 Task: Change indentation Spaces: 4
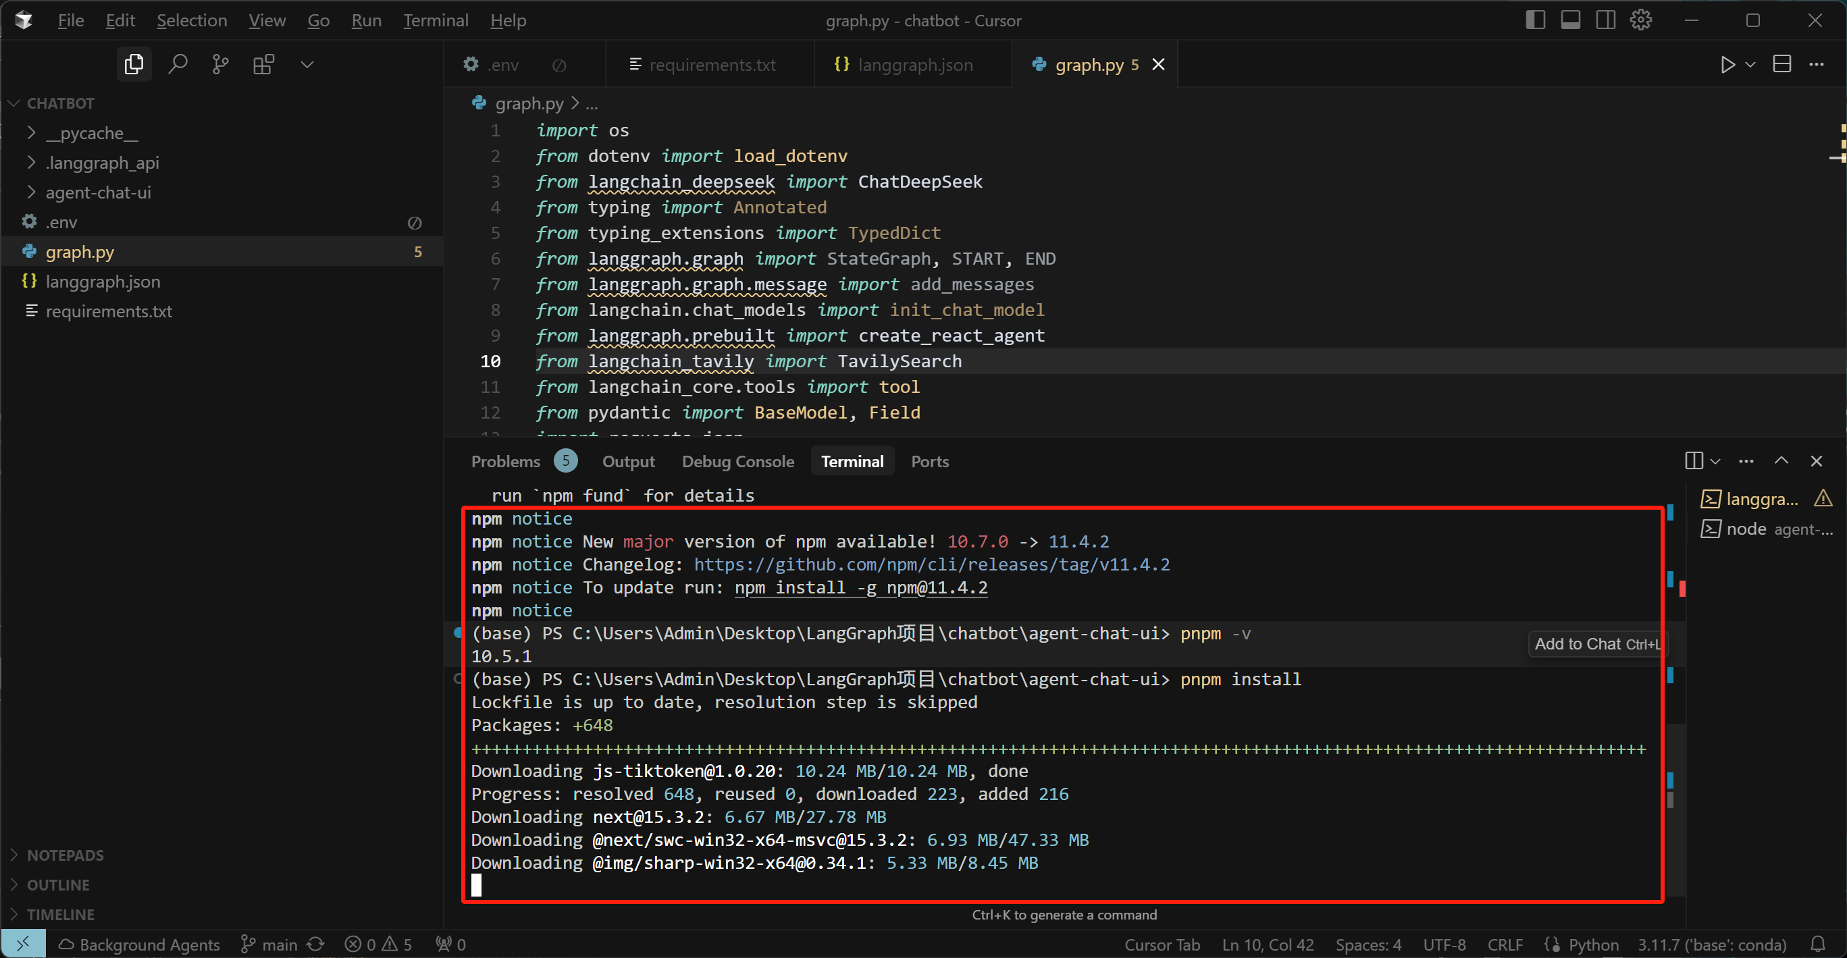[x=1368, y=944]
